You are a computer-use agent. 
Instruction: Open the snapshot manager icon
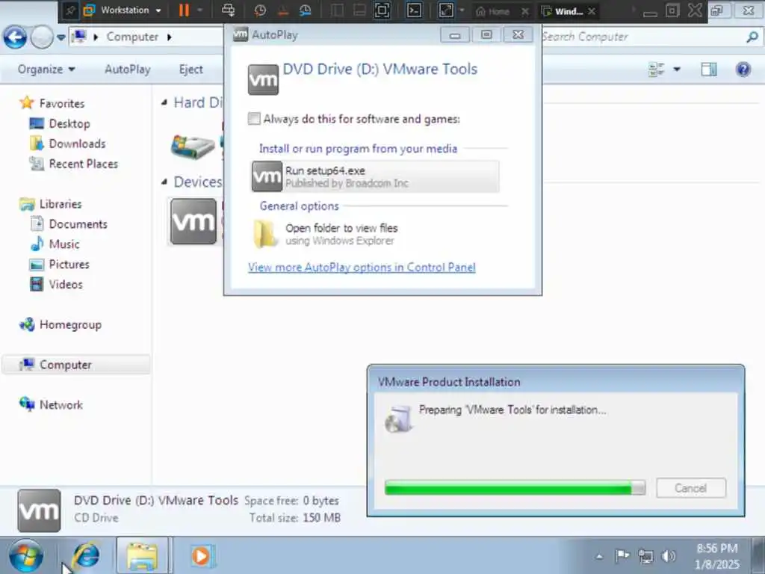pos(306,10)
